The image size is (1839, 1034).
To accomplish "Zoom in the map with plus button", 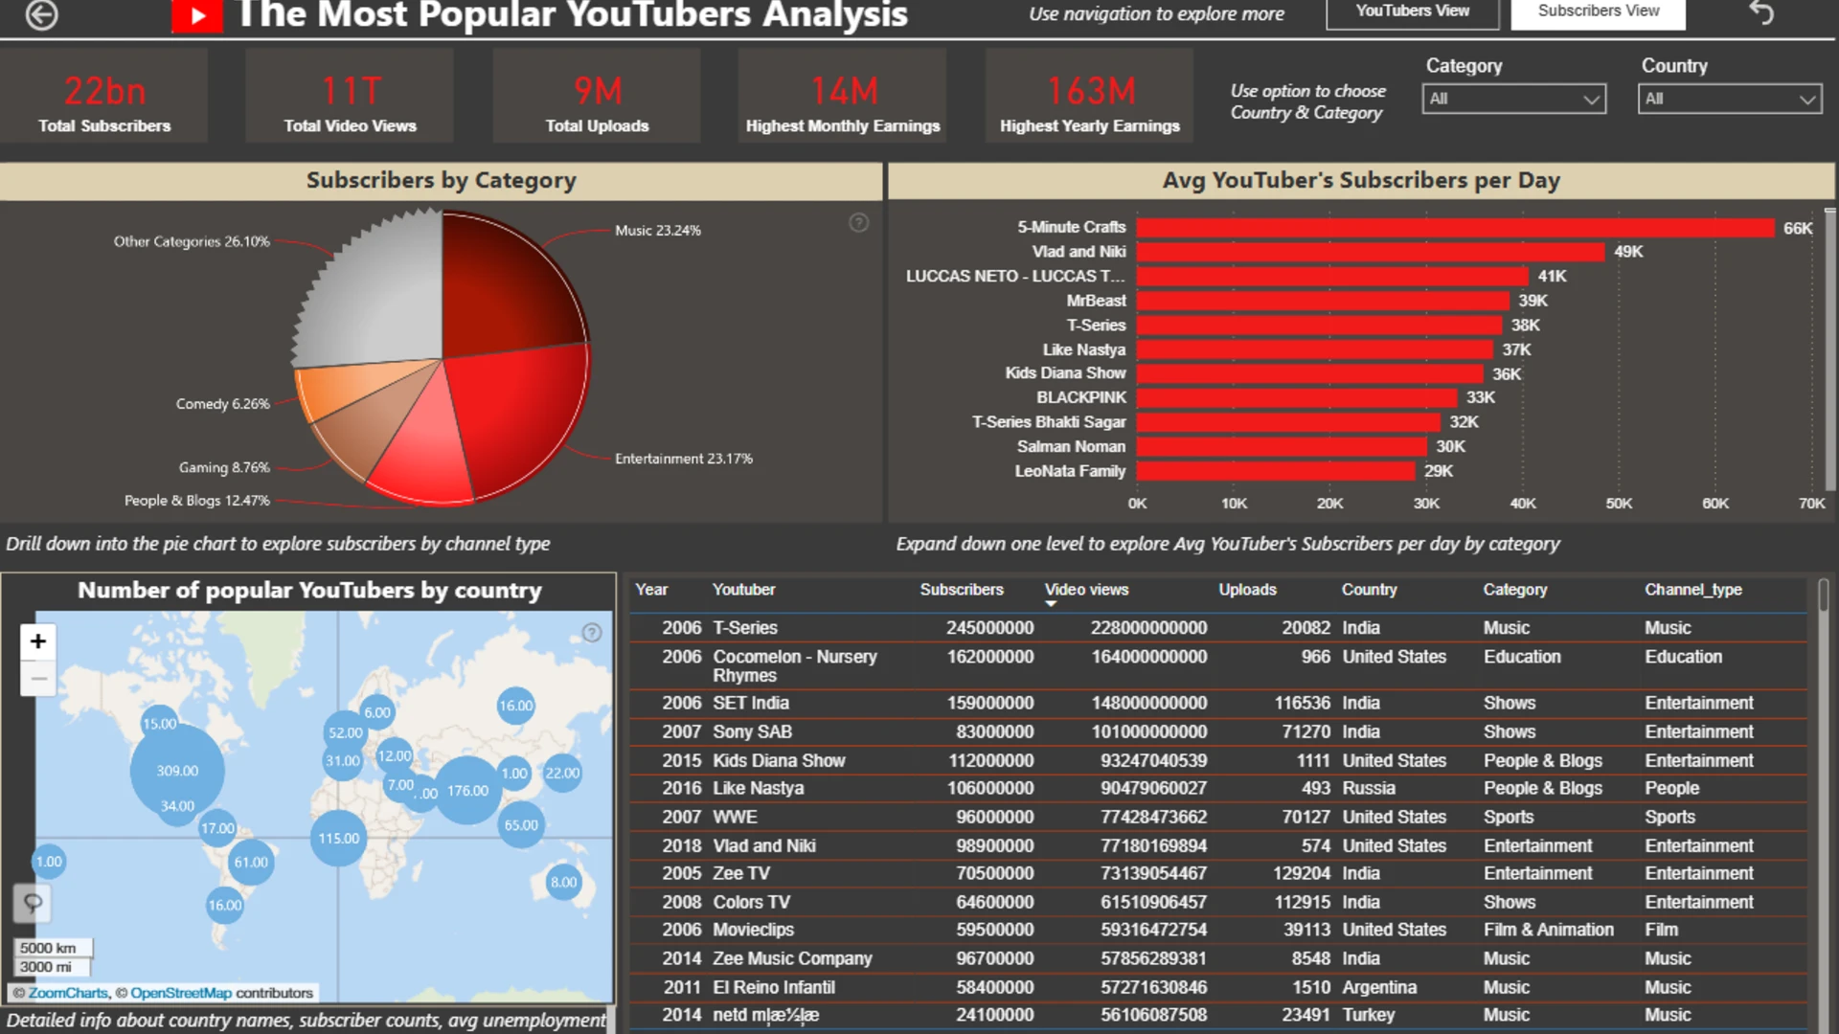I will pyautogui.click(x=38, y=641).
